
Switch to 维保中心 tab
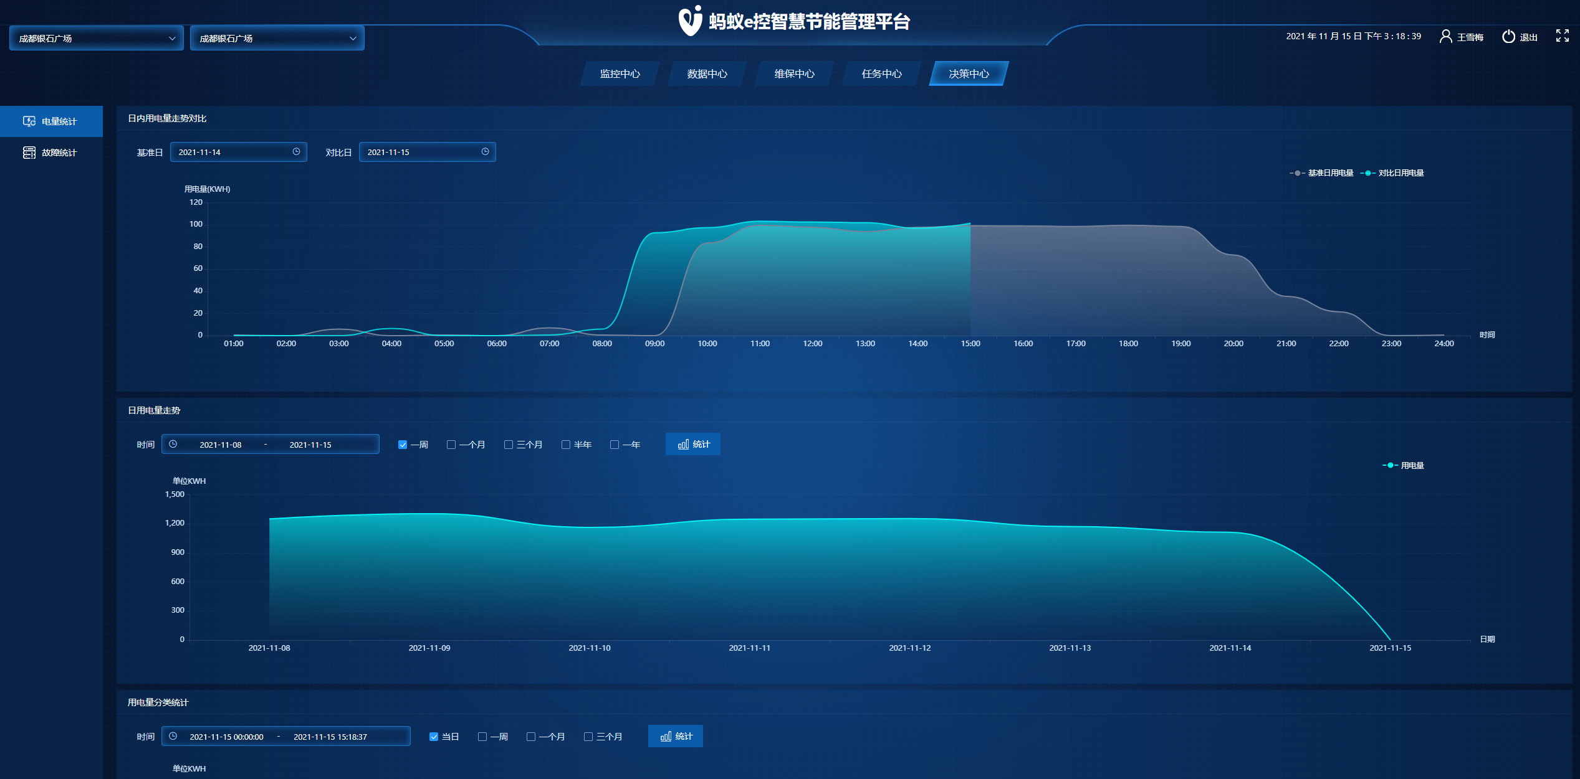tap(795, 73)
